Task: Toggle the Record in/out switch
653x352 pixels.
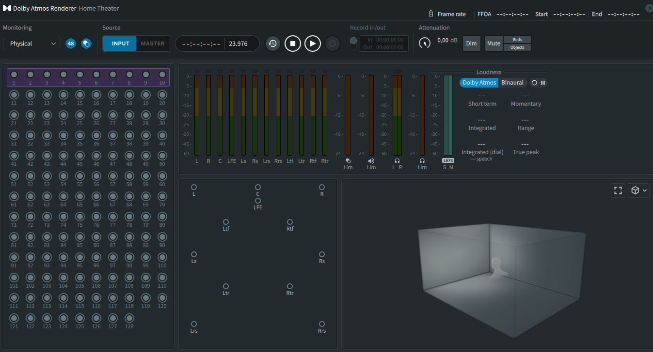Action: coord(353,43)
